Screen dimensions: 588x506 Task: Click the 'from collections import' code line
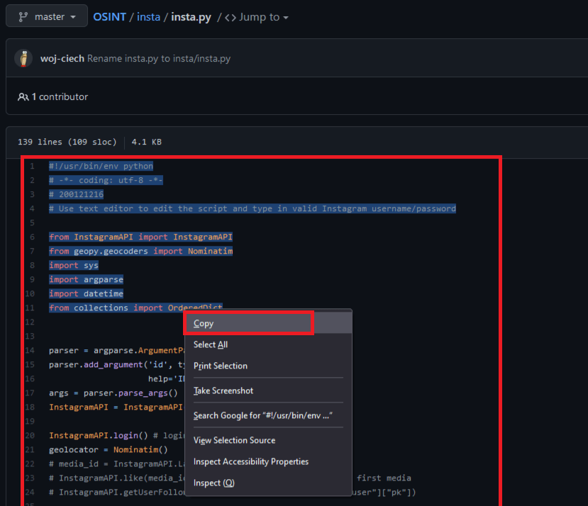tap(135, 308)
